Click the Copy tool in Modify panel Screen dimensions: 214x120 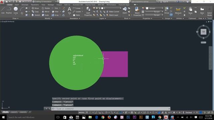click(x=35, y=12)
